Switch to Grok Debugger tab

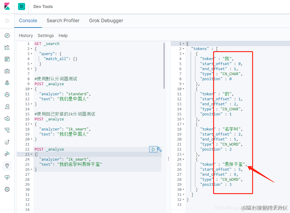[x=106, y=20]
